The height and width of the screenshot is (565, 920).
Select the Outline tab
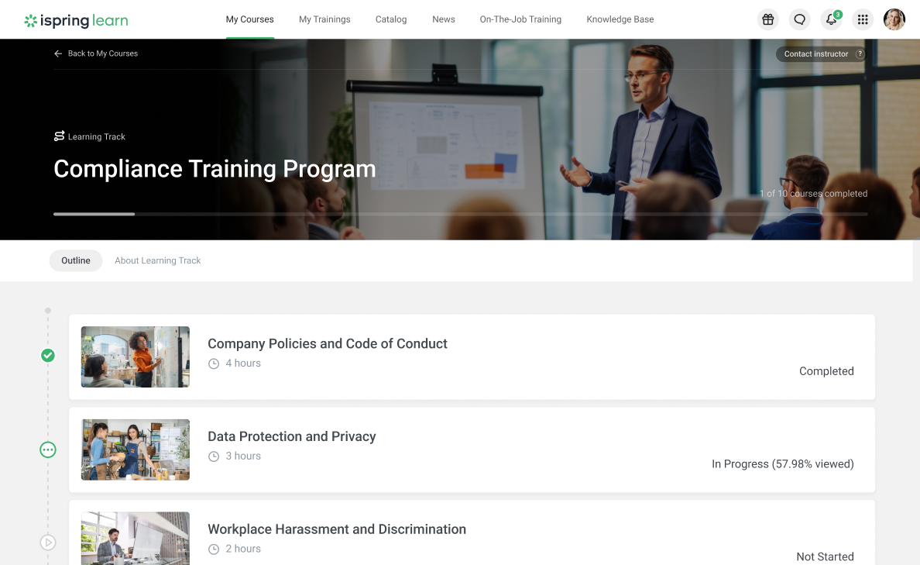point(76,260)
